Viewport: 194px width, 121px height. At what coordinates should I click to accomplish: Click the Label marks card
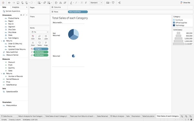[46, 37]
